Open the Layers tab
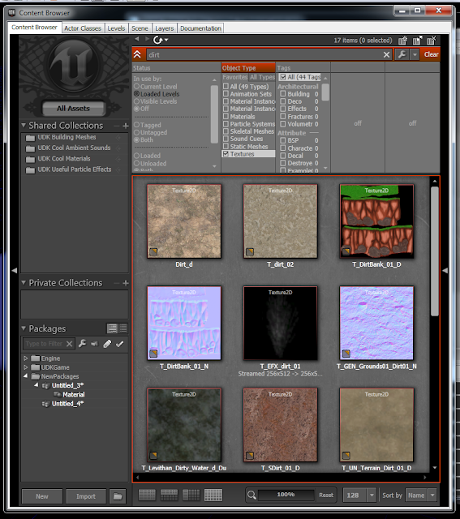This screenshot has height=519, width=460. coord(164,28)
